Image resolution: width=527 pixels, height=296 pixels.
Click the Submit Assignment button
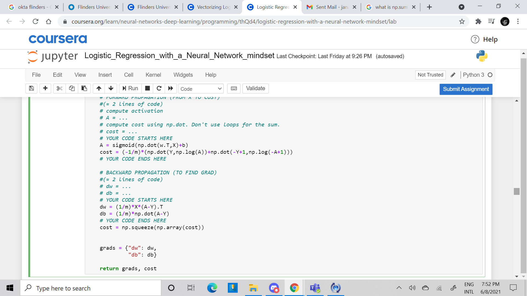click(466, 89)
